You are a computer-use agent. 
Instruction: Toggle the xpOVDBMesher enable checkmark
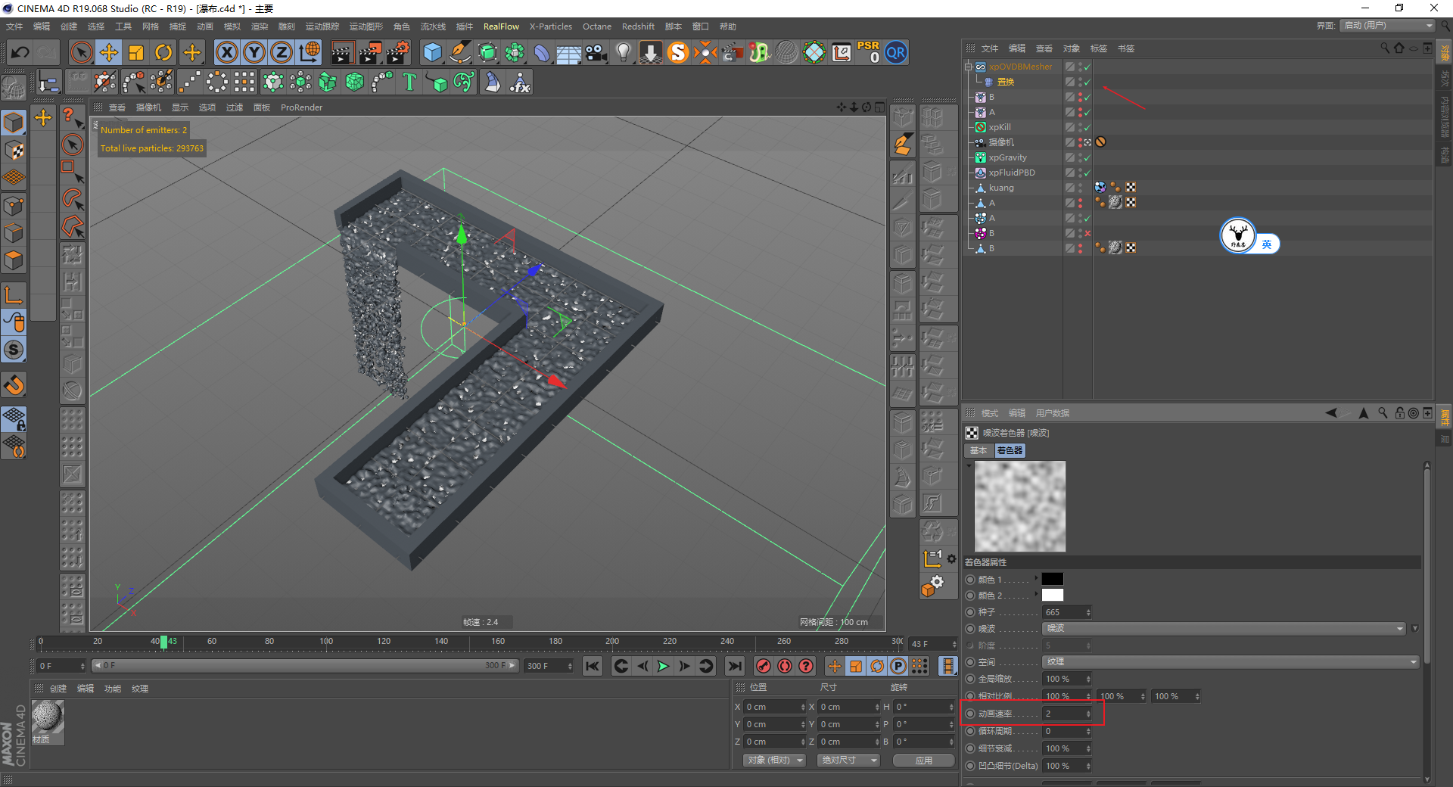[1087, 67]
